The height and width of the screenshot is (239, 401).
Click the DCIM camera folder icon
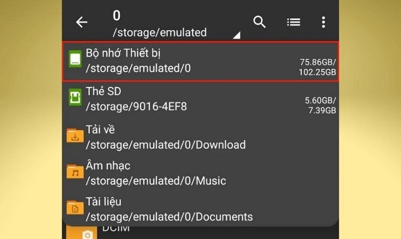[87, 234]
